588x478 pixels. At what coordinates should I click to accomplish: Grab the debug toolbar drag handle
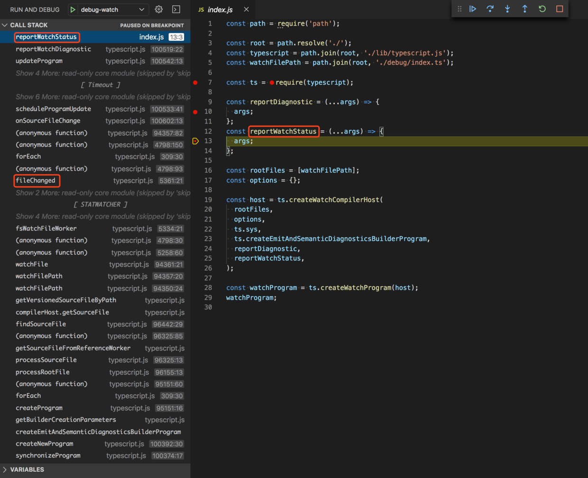pos(459,9)
